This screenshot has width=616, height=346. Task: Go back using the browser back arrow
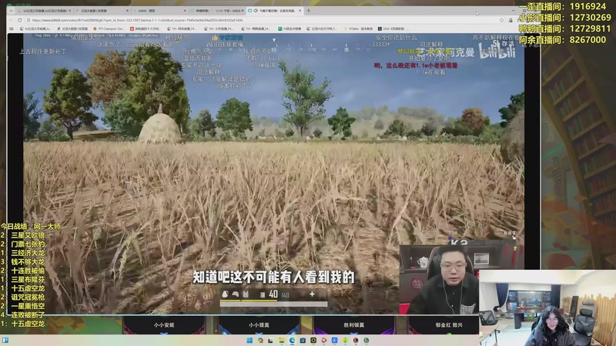pyautogui.click(x=11, y=20)
